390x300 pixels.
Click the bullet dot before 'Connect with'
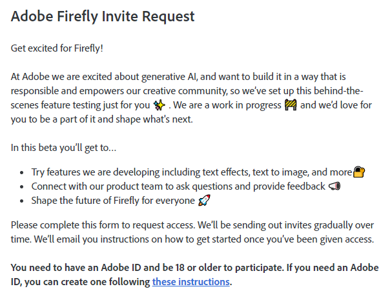point(22,186)
